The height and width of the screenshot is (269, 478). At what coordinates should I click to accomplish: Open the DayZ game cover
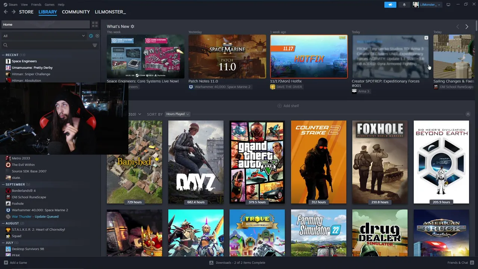pyautogui.click(x=196, y=162)
